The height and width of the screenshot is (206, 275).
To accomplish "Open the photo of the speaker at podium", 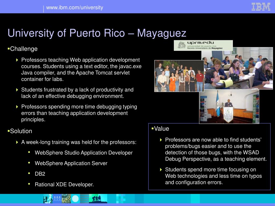I will pos(229,106).
